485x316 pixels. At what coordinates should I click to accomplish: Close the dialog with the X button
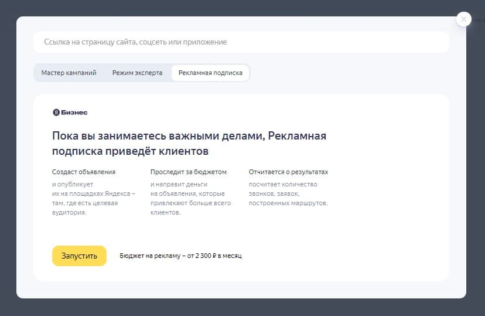pos(463,19)
